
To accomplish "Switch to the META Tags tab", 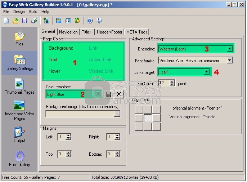I will click(x=136, y=32).
